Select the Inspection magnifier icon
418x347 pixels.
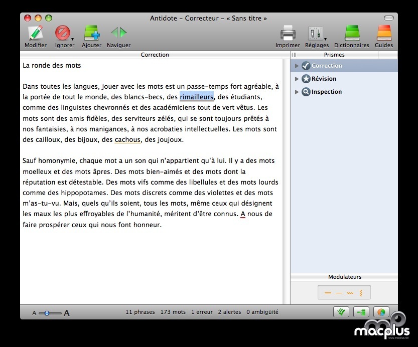point(306,92)
